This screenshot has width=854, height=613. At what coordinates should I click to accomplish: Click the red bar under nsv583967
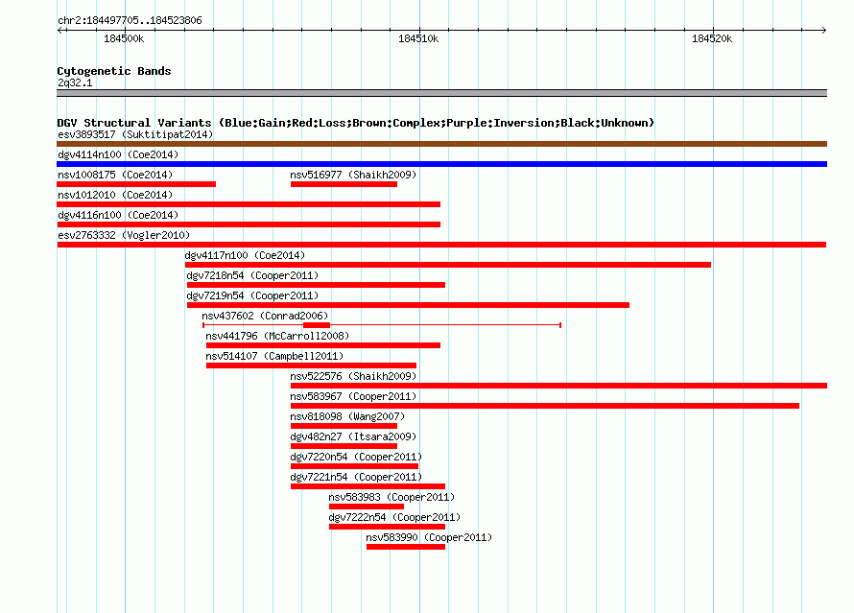click(x=545, y=406)
